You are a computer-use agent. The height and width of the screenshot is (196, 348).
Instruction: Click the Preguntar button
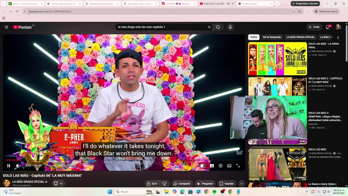click(x=205, y=184)
